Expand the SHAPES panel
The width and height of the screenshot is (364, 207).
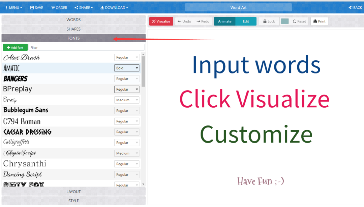coord(73,29)
